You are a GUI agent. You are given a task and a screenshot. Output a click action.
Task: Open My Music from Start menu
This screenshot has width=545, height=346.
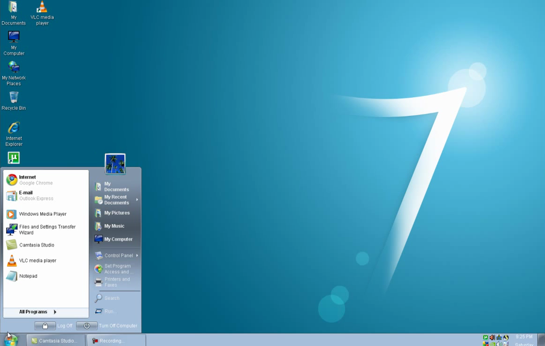[x=116, y=226]
